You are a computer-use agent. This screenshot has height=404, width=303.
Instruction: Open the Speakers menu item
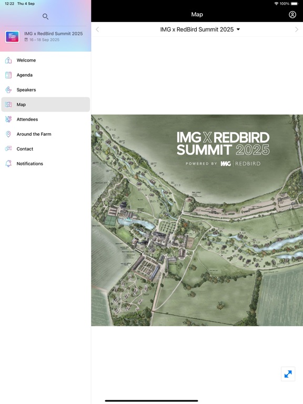point(46,89)
